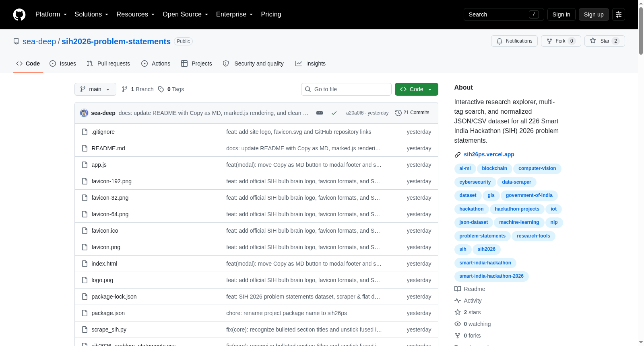Expand the Resources menu
644x346 pixels.
(136, 14)
